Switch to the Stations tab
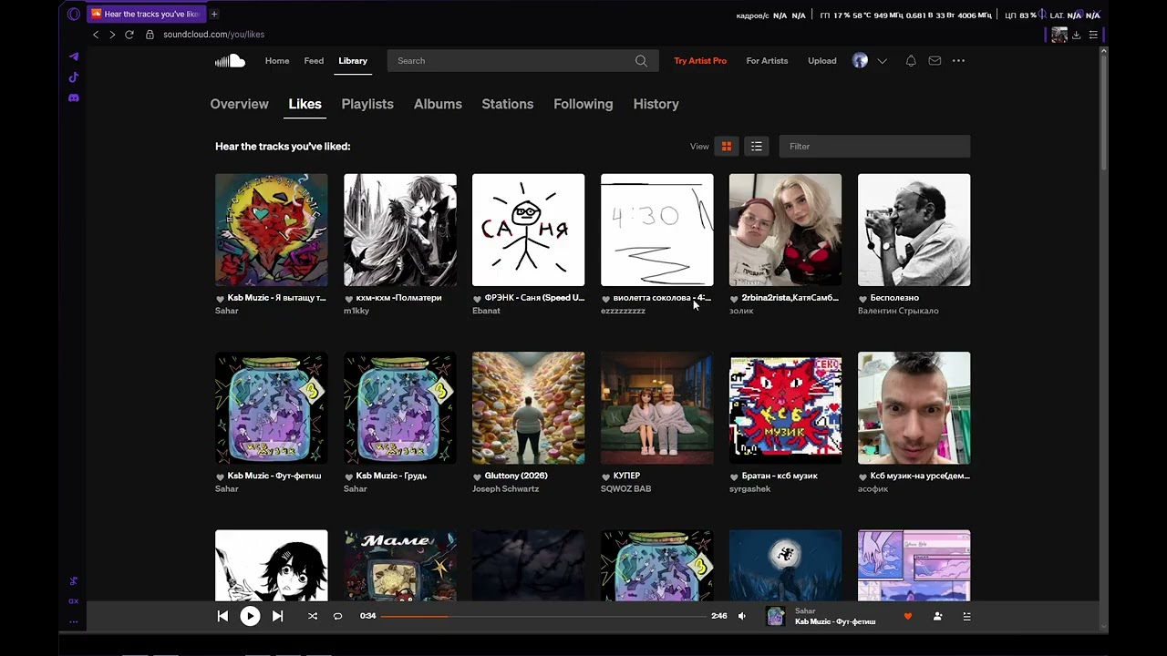1167x656 pixels. tap(508, 104)
